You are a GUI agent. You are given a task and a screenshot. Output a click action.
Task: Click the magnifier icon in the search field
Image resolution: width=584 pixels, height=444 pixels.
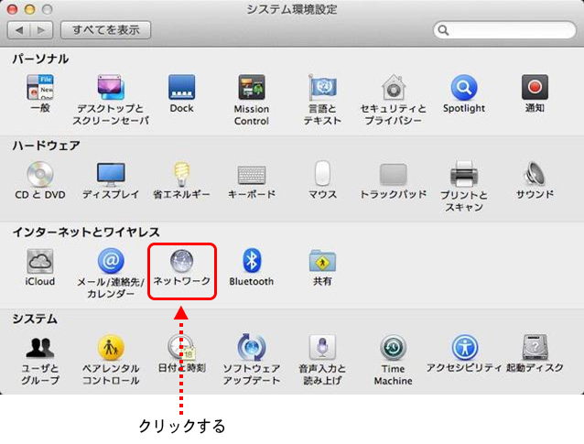coord(443,30)
